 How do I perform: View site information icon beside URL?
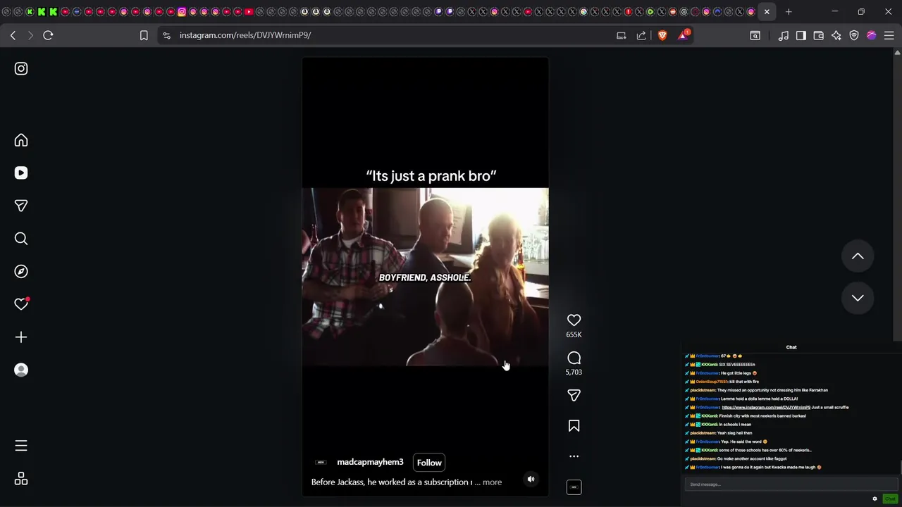pos(166,35)
